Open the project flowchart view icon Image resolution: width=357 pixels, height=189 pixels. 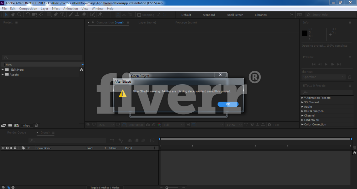coord(81,70)
